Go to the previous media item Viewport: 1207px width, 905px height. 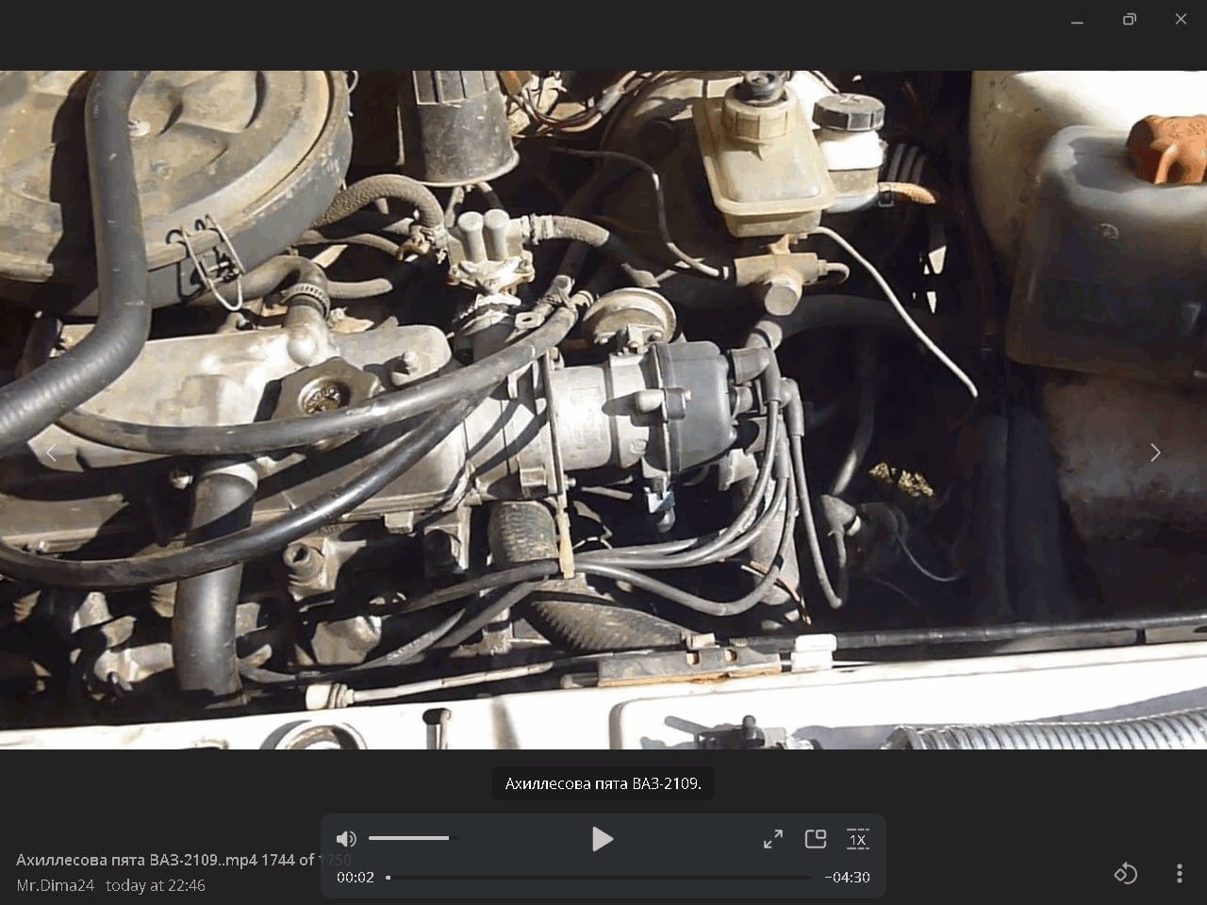[52, 452]
